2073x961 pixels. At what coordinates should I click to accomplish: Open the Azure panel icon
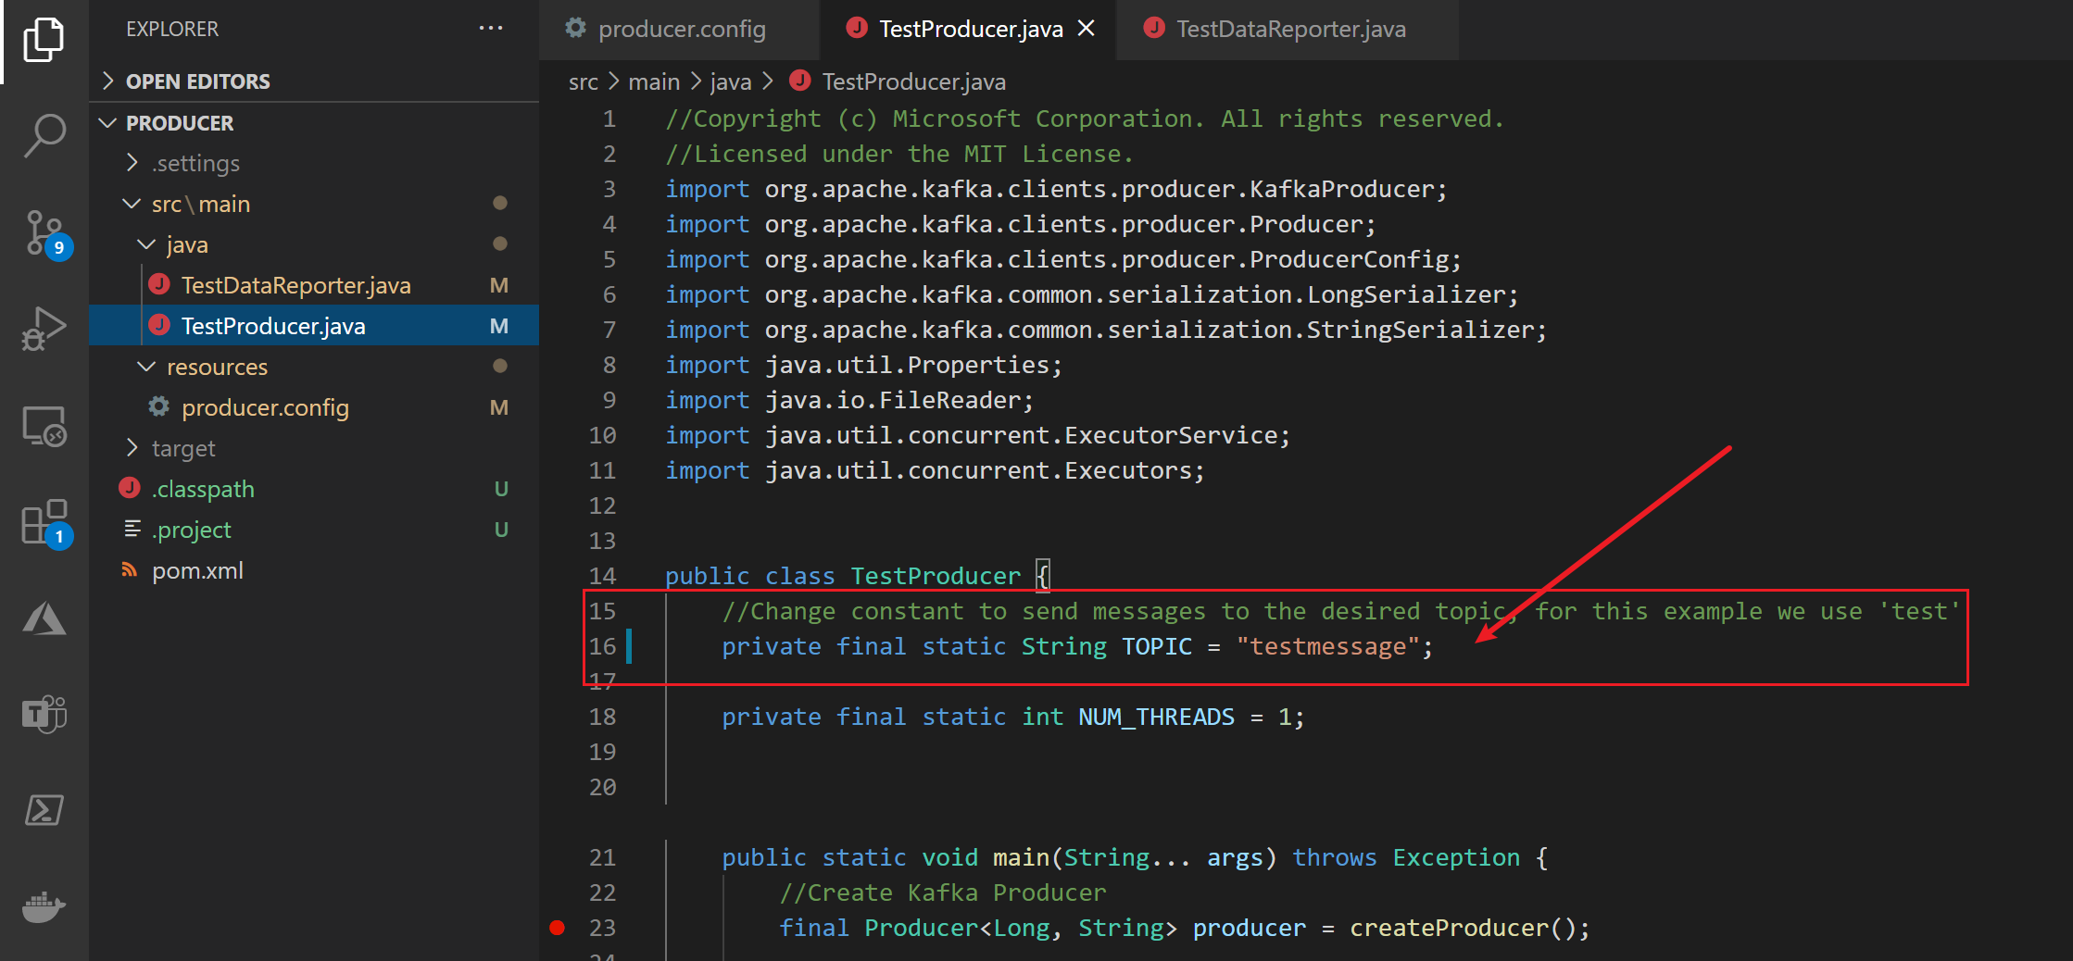(x=44, y=618)
